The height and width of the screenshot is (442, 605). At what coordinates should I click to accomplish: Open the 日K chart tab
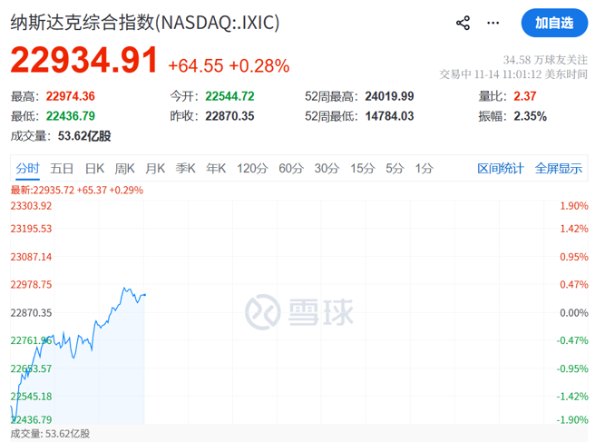pyautogui.click(x=94, y=168)
